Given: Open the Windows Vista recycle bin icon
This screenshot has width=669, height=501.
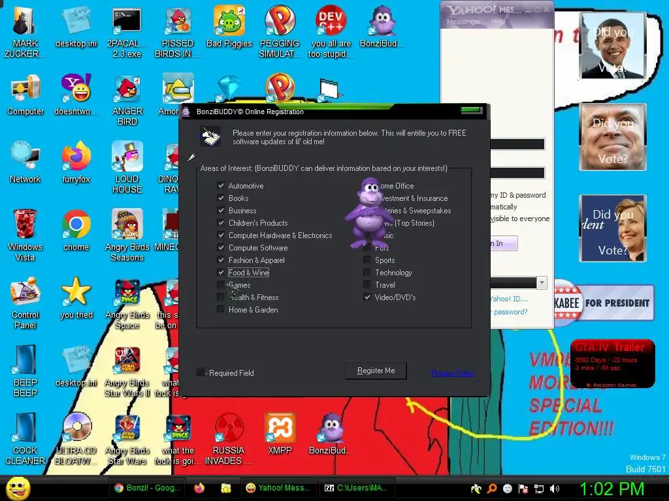Looking at the screenshot, I should 25,235.
